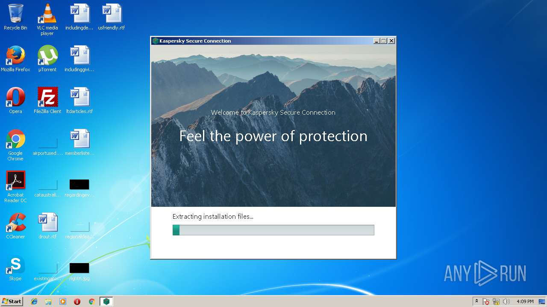
Task: Open Opera from the taskbar
Action: [x=77, y=301]
